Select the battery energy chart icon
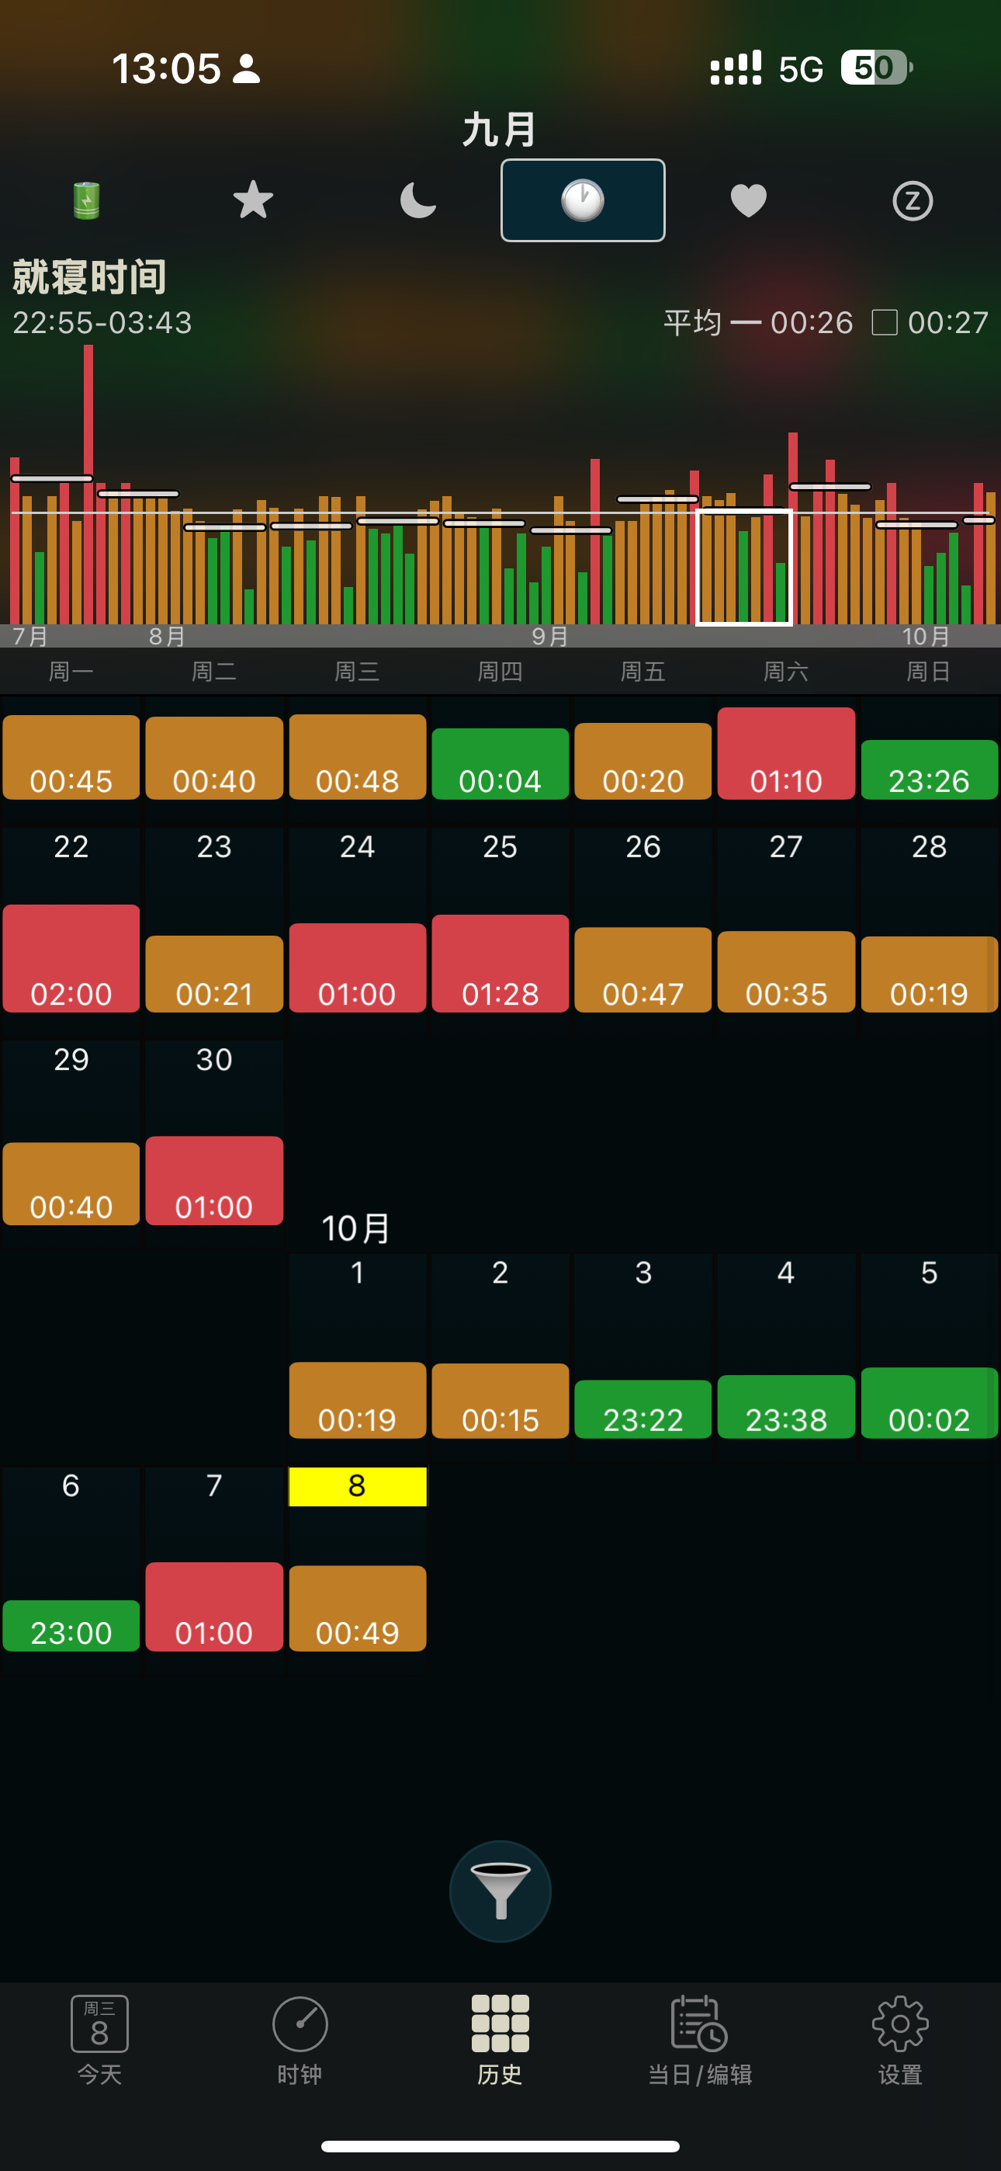Viewport: 1001px width, 2171px height. [87, 200]
